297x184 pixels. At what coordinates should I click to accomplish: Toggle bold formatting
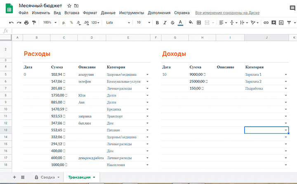[x=157, y=22]
